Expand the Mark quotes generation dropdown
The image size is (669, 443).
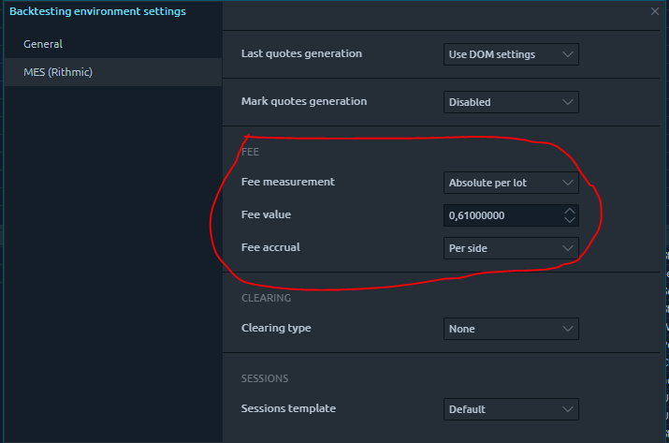coord(510,102)
